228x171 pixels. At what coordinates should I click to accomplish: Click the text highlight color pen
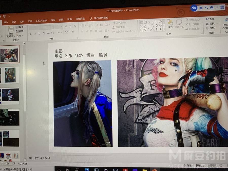[x=67, y=32]
